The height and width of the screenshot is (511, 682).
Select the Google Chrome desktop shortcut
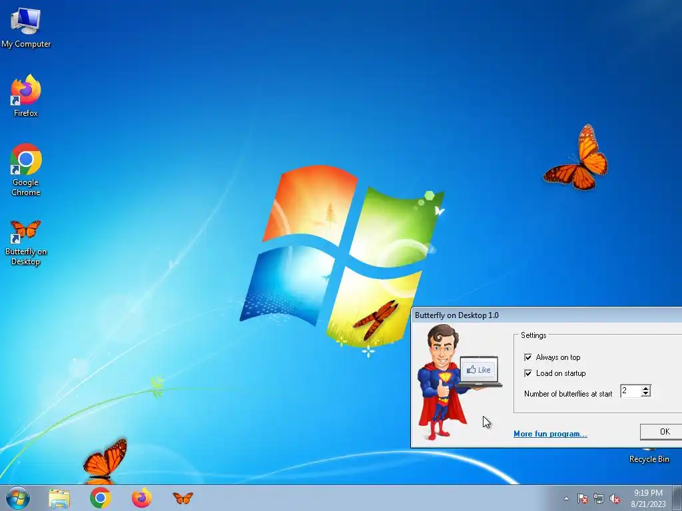[x=26, y=170]
